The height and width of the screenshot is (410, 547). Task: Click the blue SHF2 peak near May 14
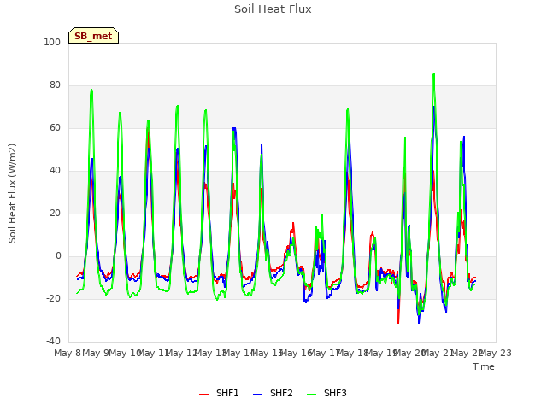(234, 128)
